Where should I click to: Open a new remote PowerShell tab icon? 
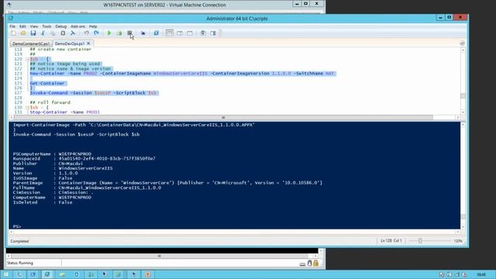click(143, 33)
